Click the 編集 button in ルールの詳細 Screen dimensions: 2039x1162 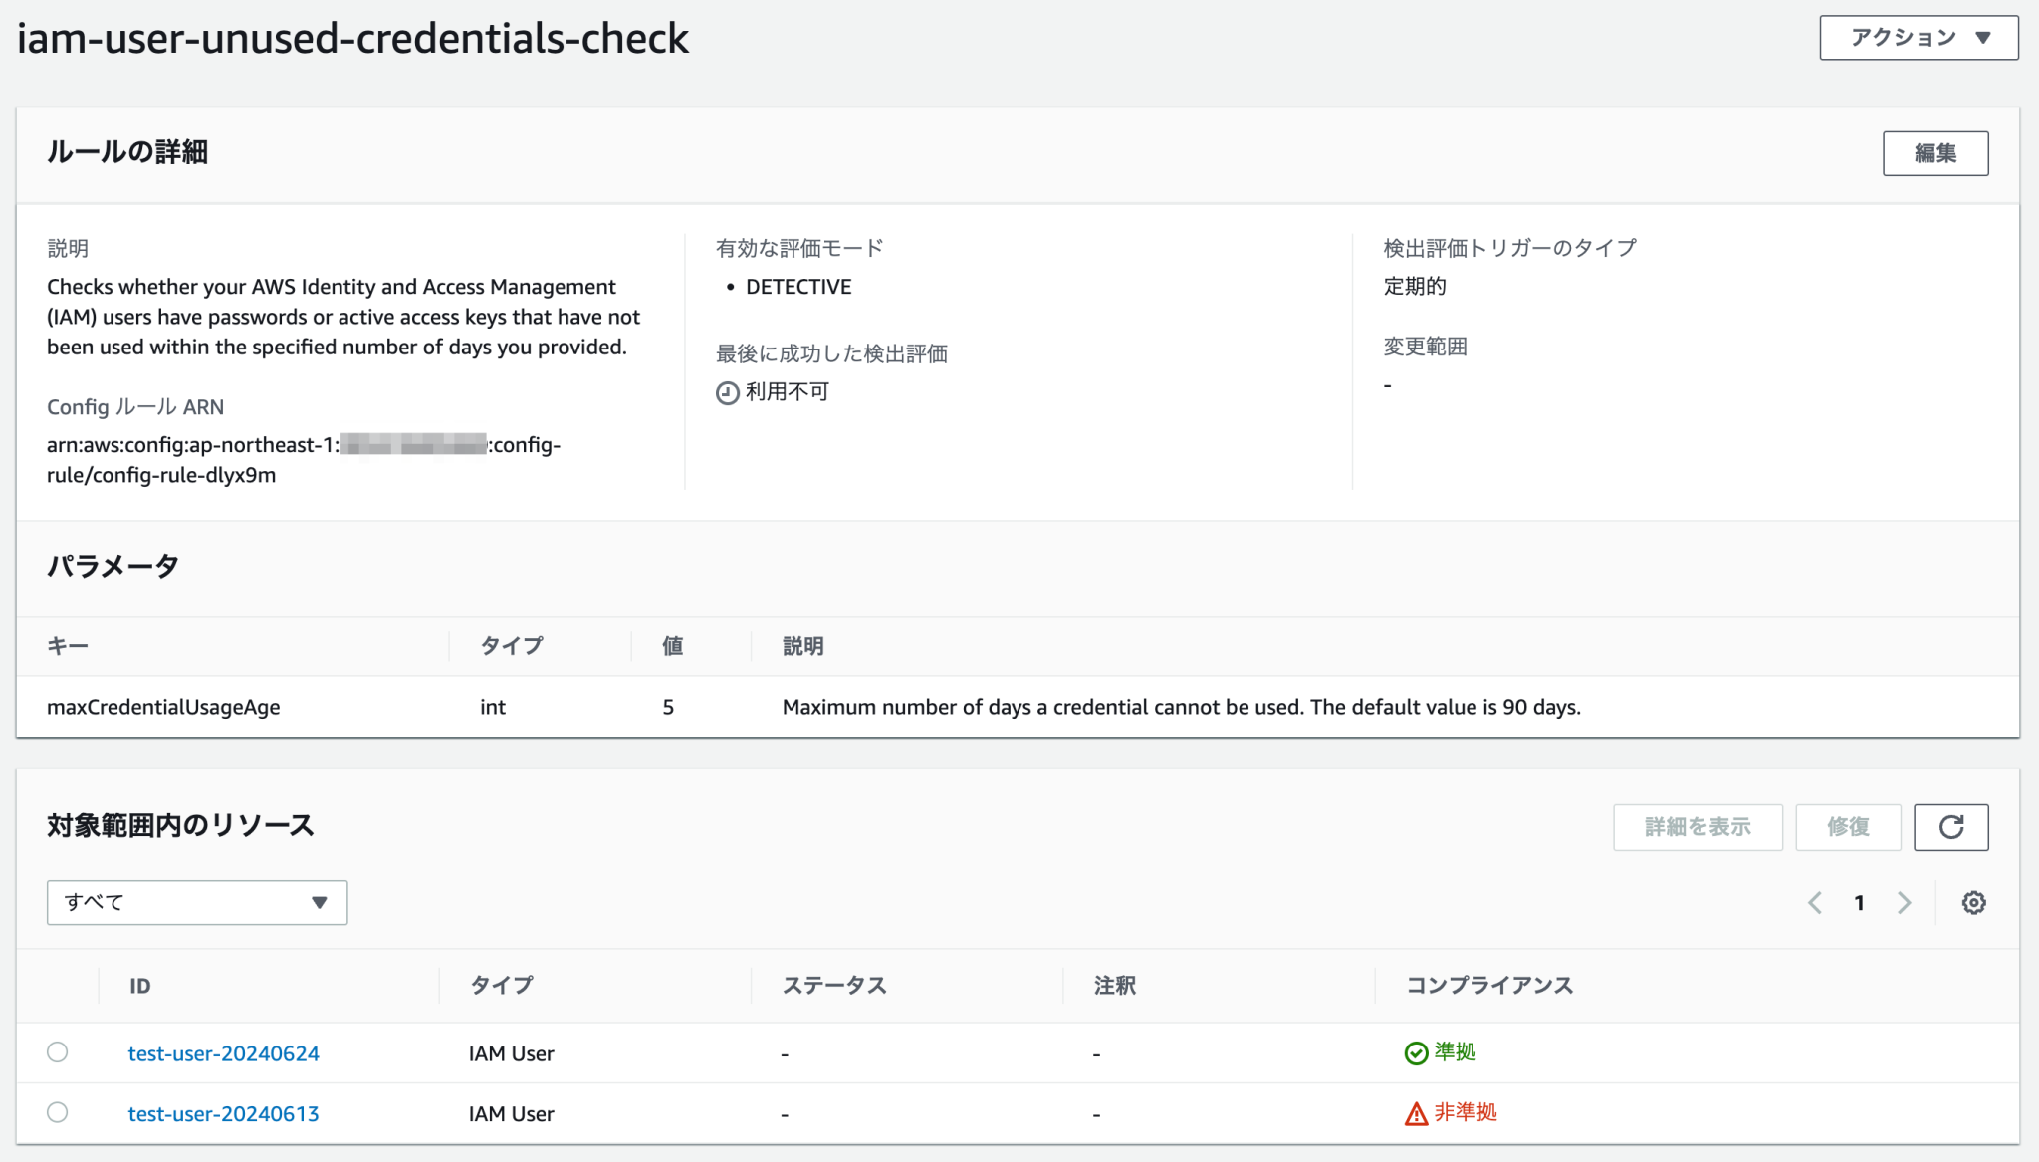coord(1934,152)
